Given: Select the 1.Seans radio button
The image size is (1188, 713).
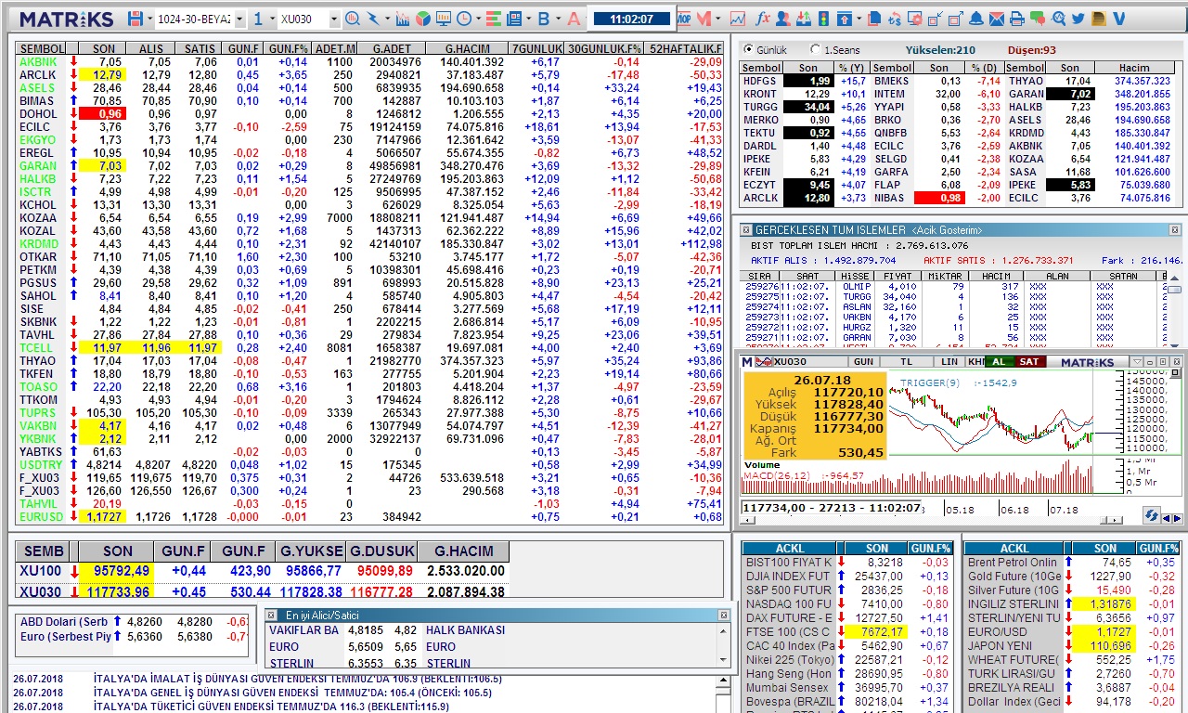Looking at the screenshot, I should [815, 50].
